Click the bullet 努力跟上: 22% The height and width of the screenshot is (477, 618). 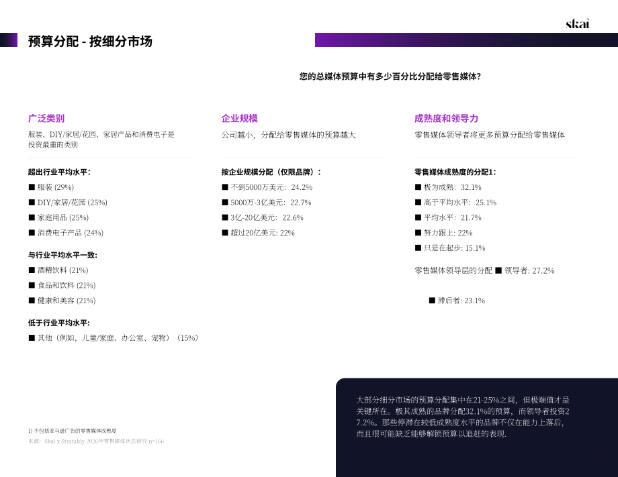[444, 233]
